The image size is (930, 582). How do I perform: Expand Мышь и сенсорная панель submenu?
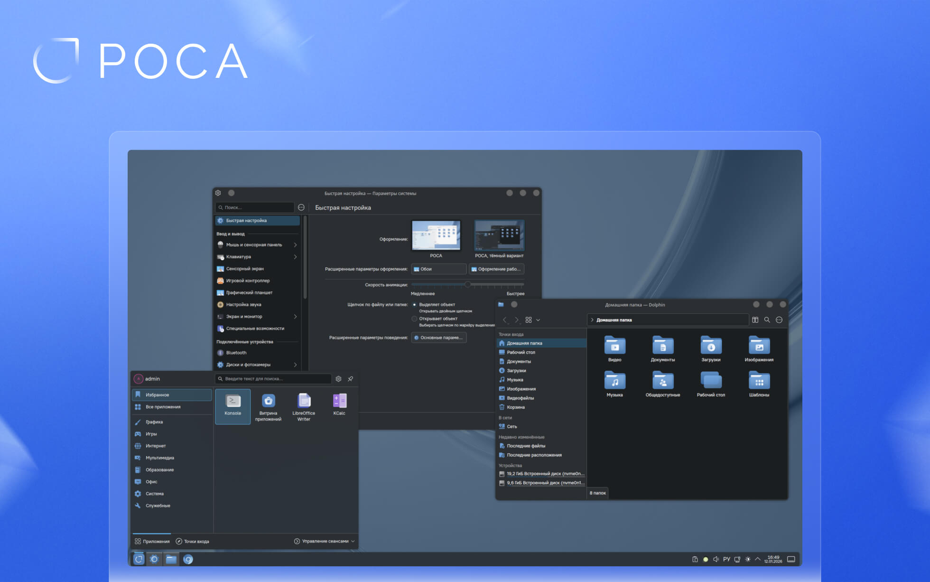click(295, 245)
